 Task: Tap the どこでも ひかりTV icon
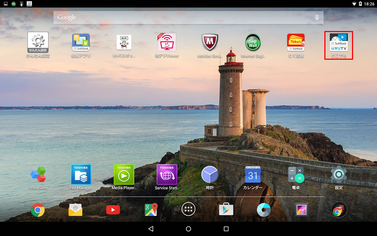pos(339,42)
